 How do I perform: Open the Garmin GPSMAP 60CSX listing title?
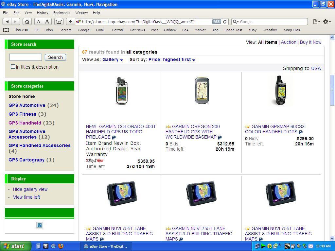tap(275, 129)
